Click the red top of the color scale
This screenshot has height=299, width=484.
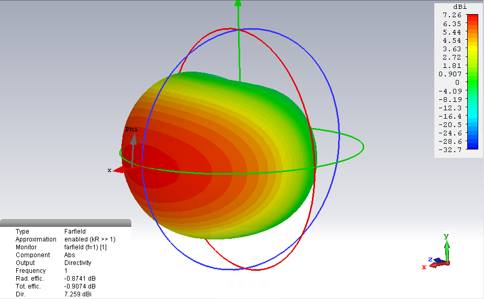[472, 17]
